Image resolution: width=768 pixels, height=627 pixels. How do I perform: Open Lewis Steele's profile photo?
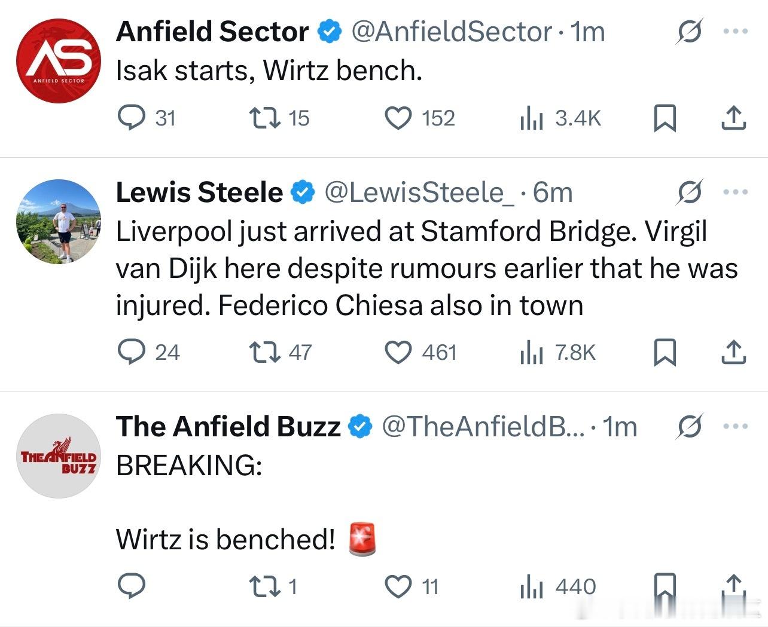pos(59,221)
